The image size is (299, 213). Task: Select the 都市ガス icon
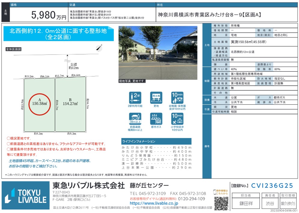tap(156, 119)
